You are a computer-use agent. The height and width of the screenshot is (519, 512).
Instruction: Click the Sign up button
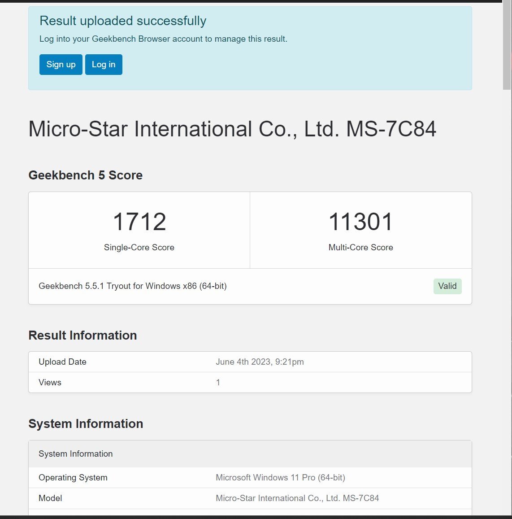click(61, 65)
